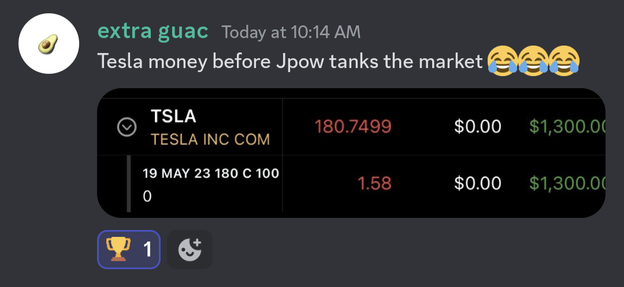Click the TESLA INC COM label
Viewport: 624px width, 287px height.
[210, 139]
